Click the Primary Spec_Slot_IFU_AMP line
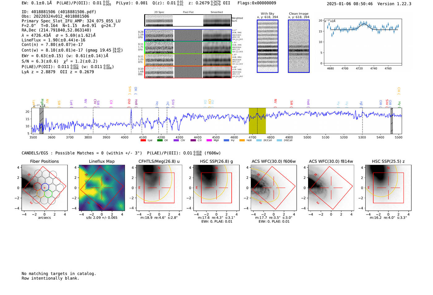This screenshot has width=433, height=295. pos(71,21)
